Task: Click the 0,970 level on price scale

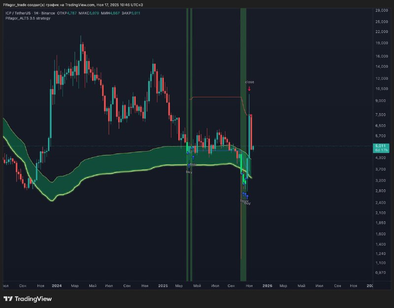Action: coord(381,273)
